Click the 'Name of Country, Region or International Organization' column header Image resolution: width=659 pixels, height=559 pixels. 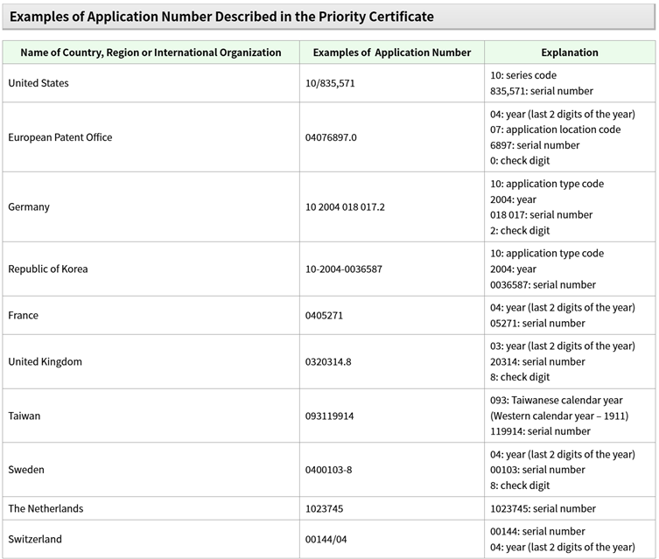(x=151, y=52)
